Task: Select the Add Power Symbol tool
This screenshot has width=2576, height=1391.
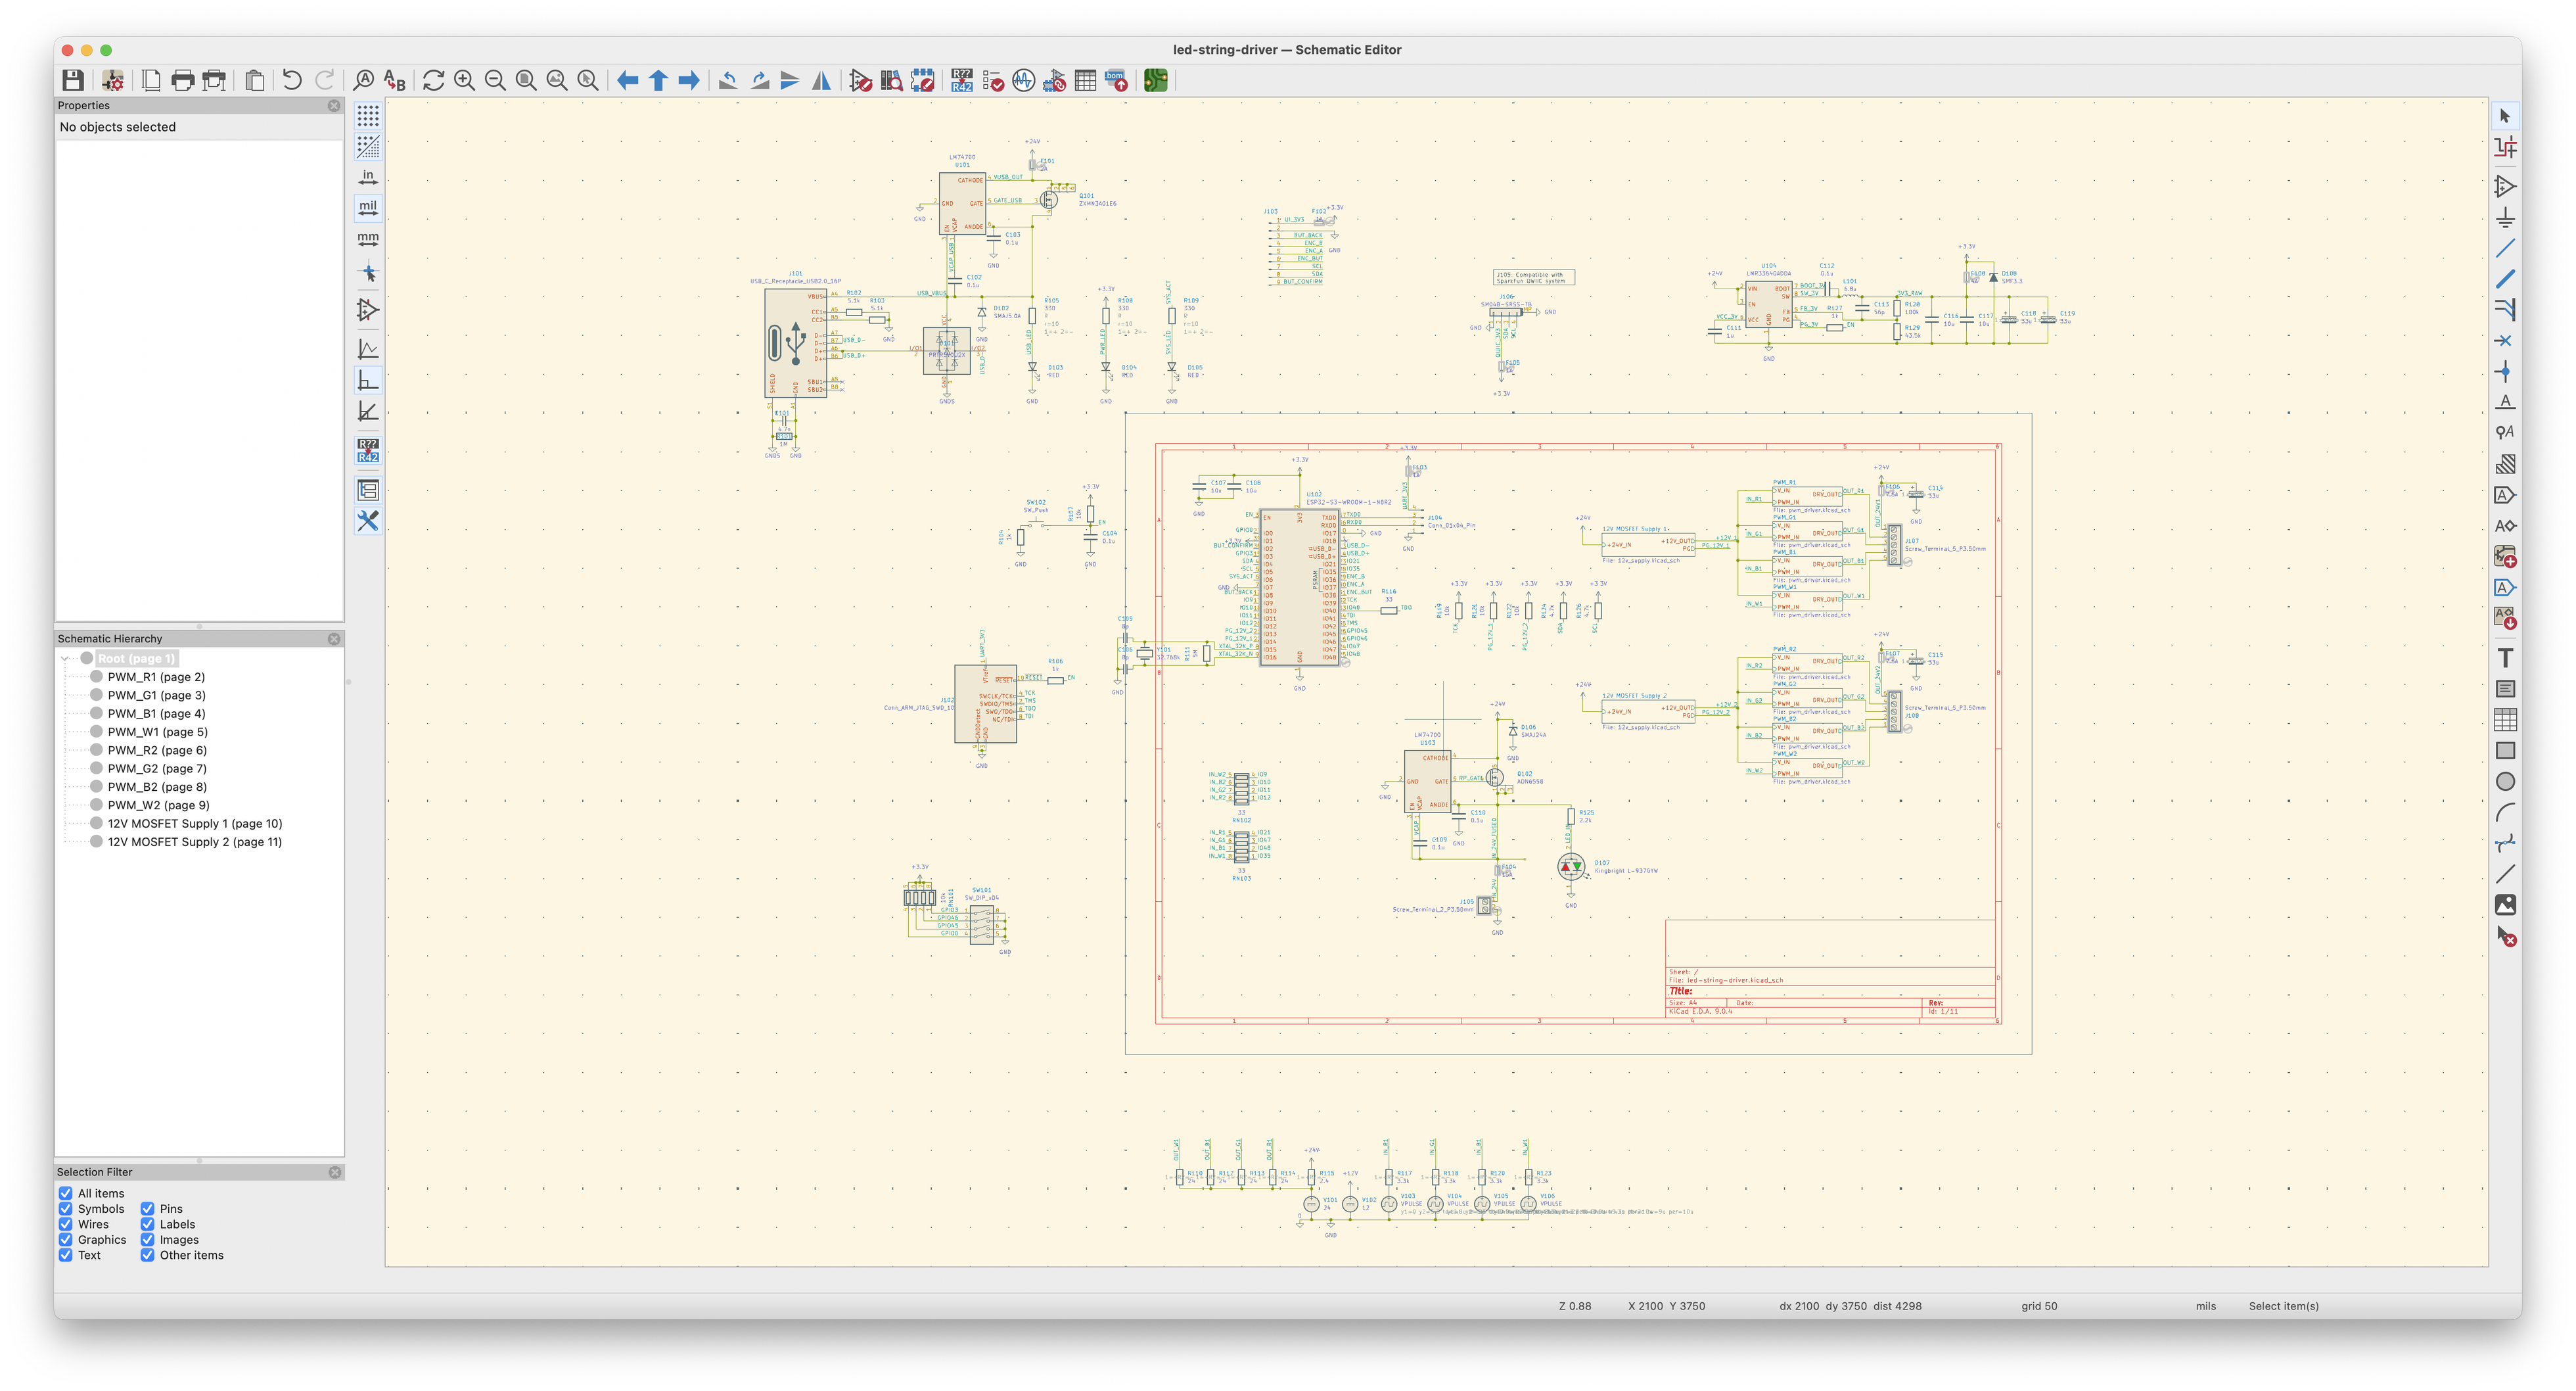Action: click(2505, 217)
